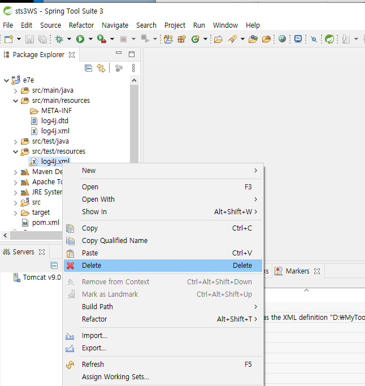Expand the target folder node

pyautogui.click(x=15, y=213)
